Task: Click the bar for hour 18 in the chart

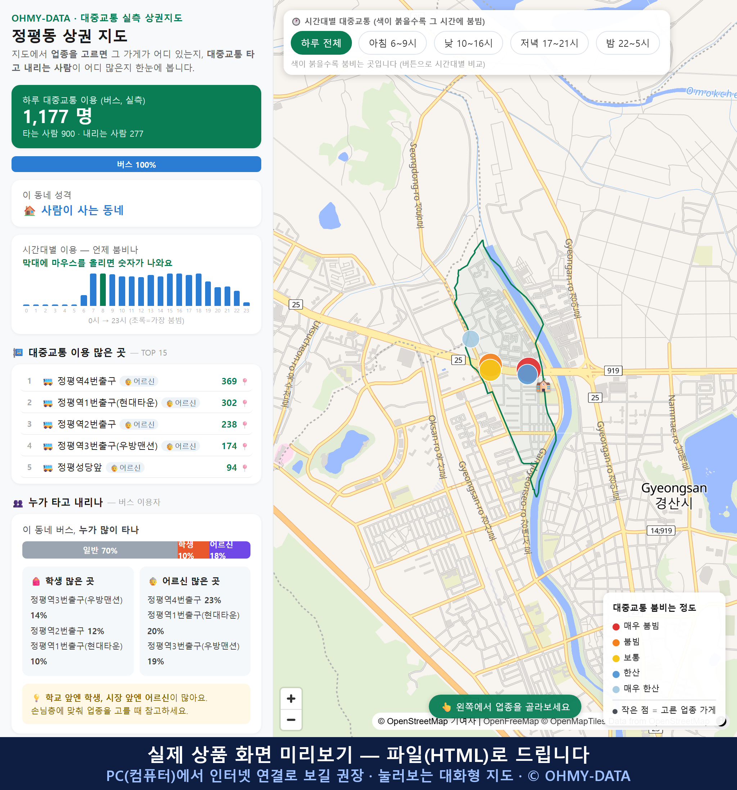Action: tap(199, 289)
